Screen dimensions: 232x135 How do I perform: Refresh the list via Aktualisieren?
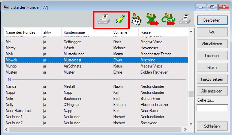(212, 44)
